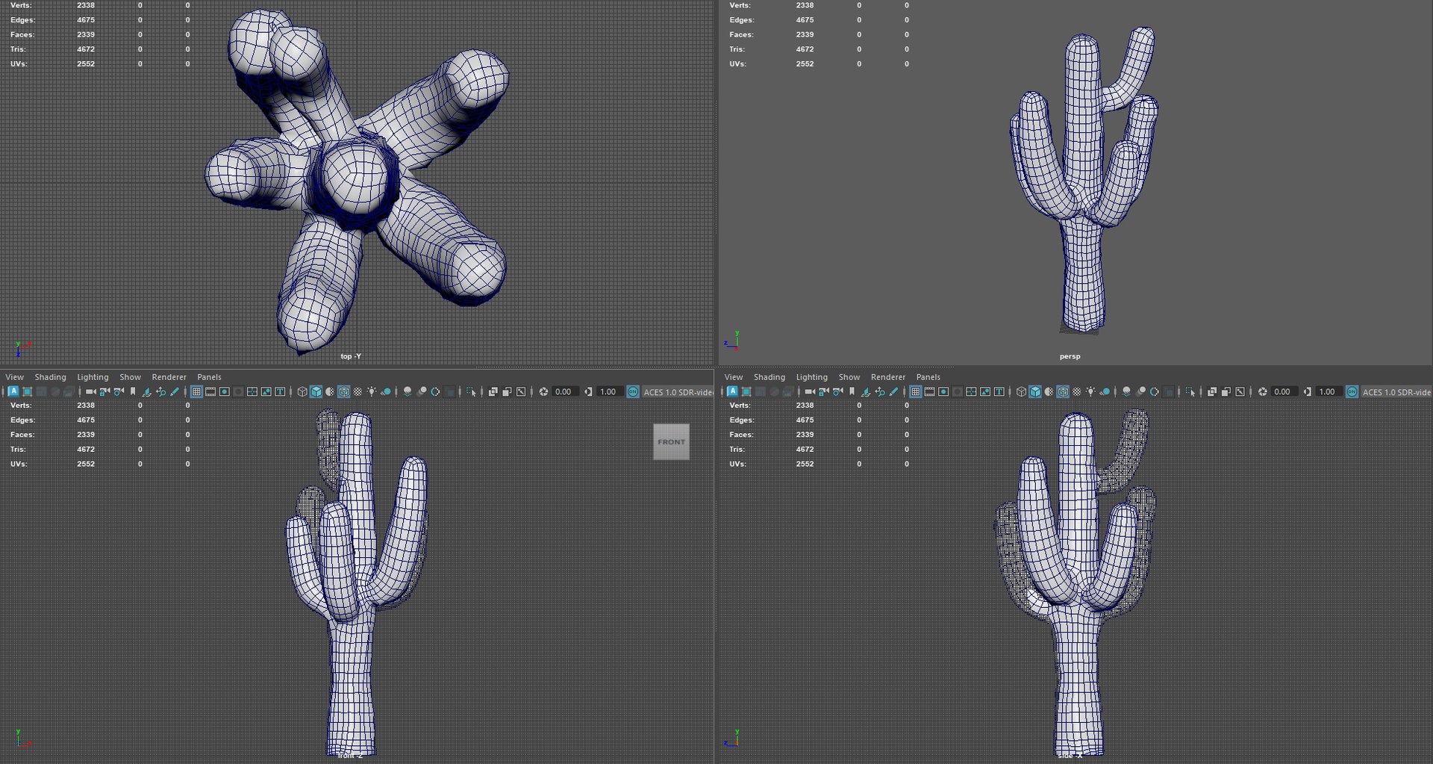1433x764 pixels.
Task: Click the persp camera label
Action: 1070,356
